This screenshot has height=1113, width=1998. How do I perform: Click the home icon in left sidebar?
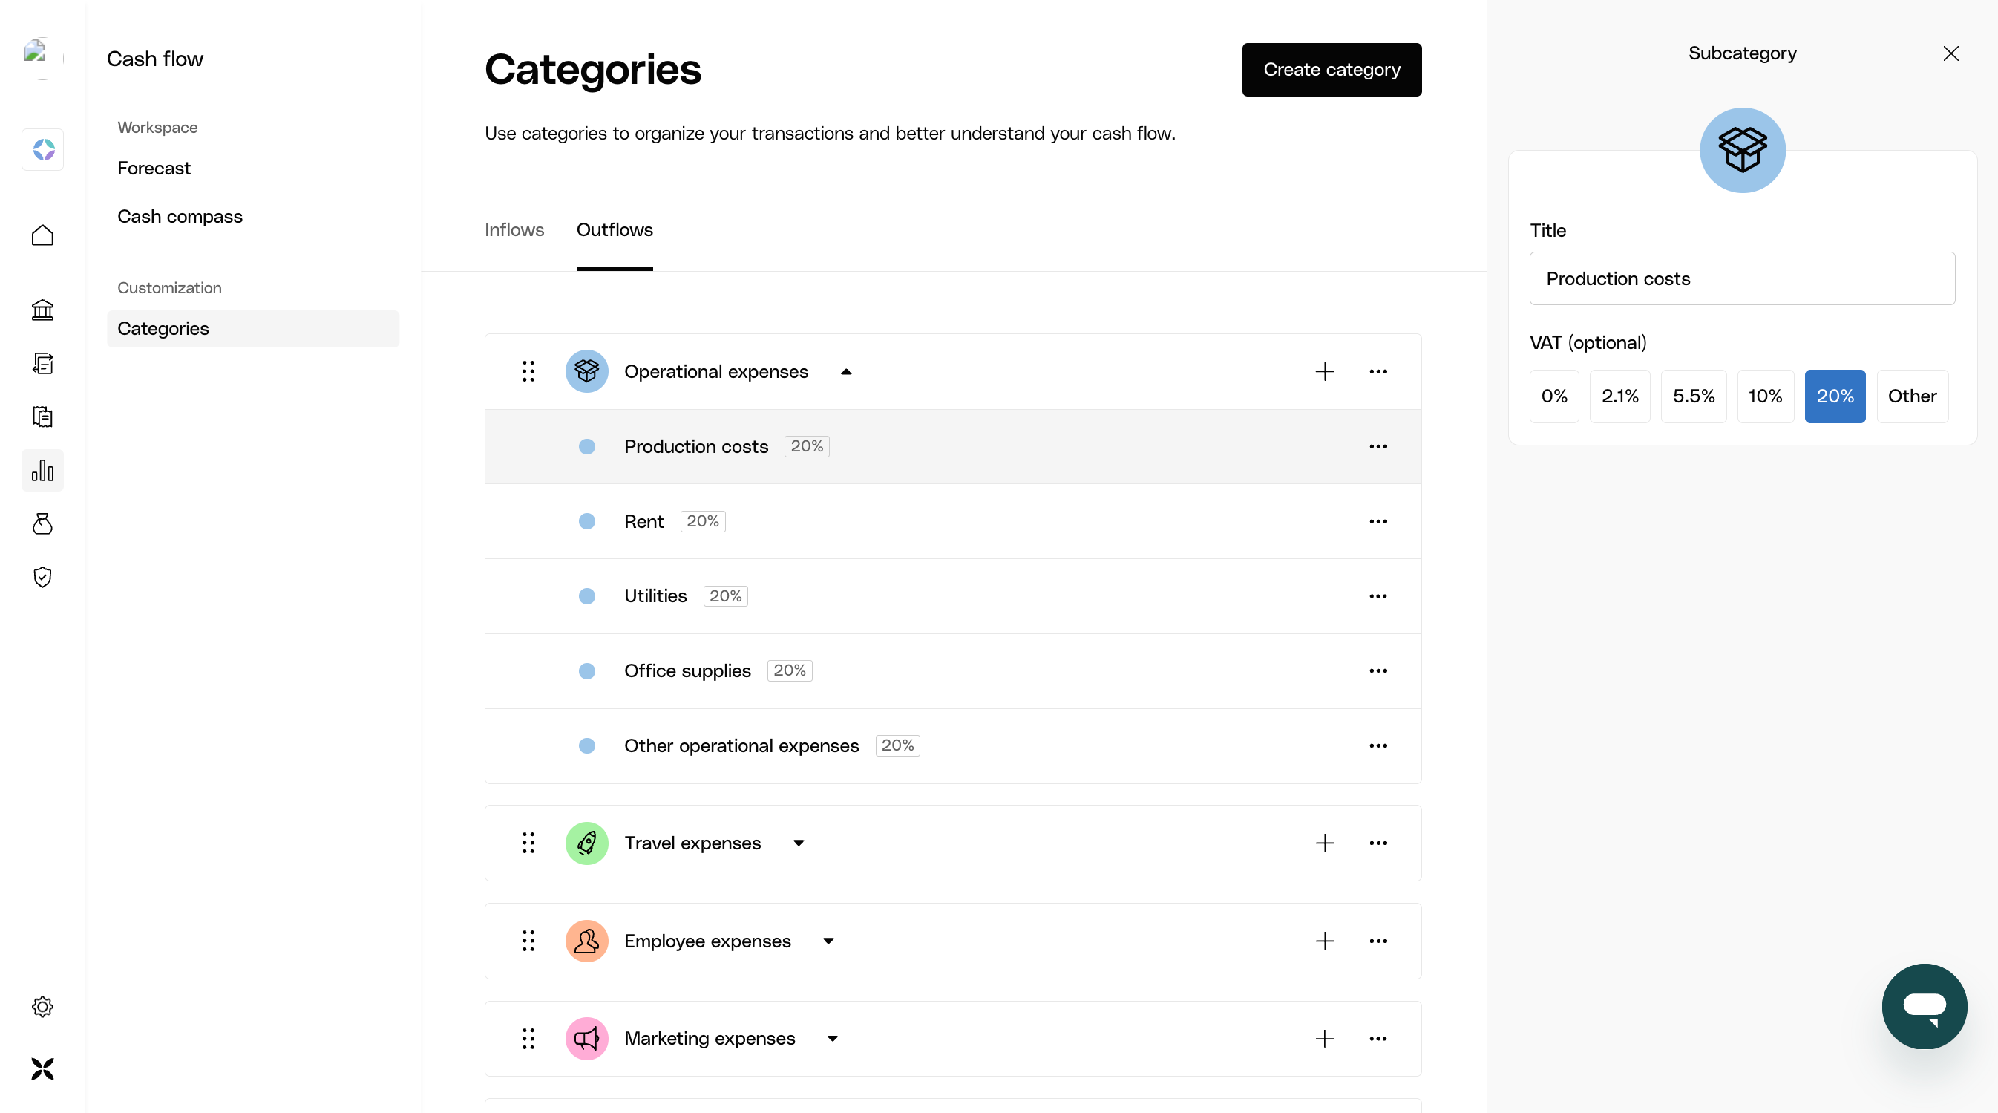coord(42,235)
